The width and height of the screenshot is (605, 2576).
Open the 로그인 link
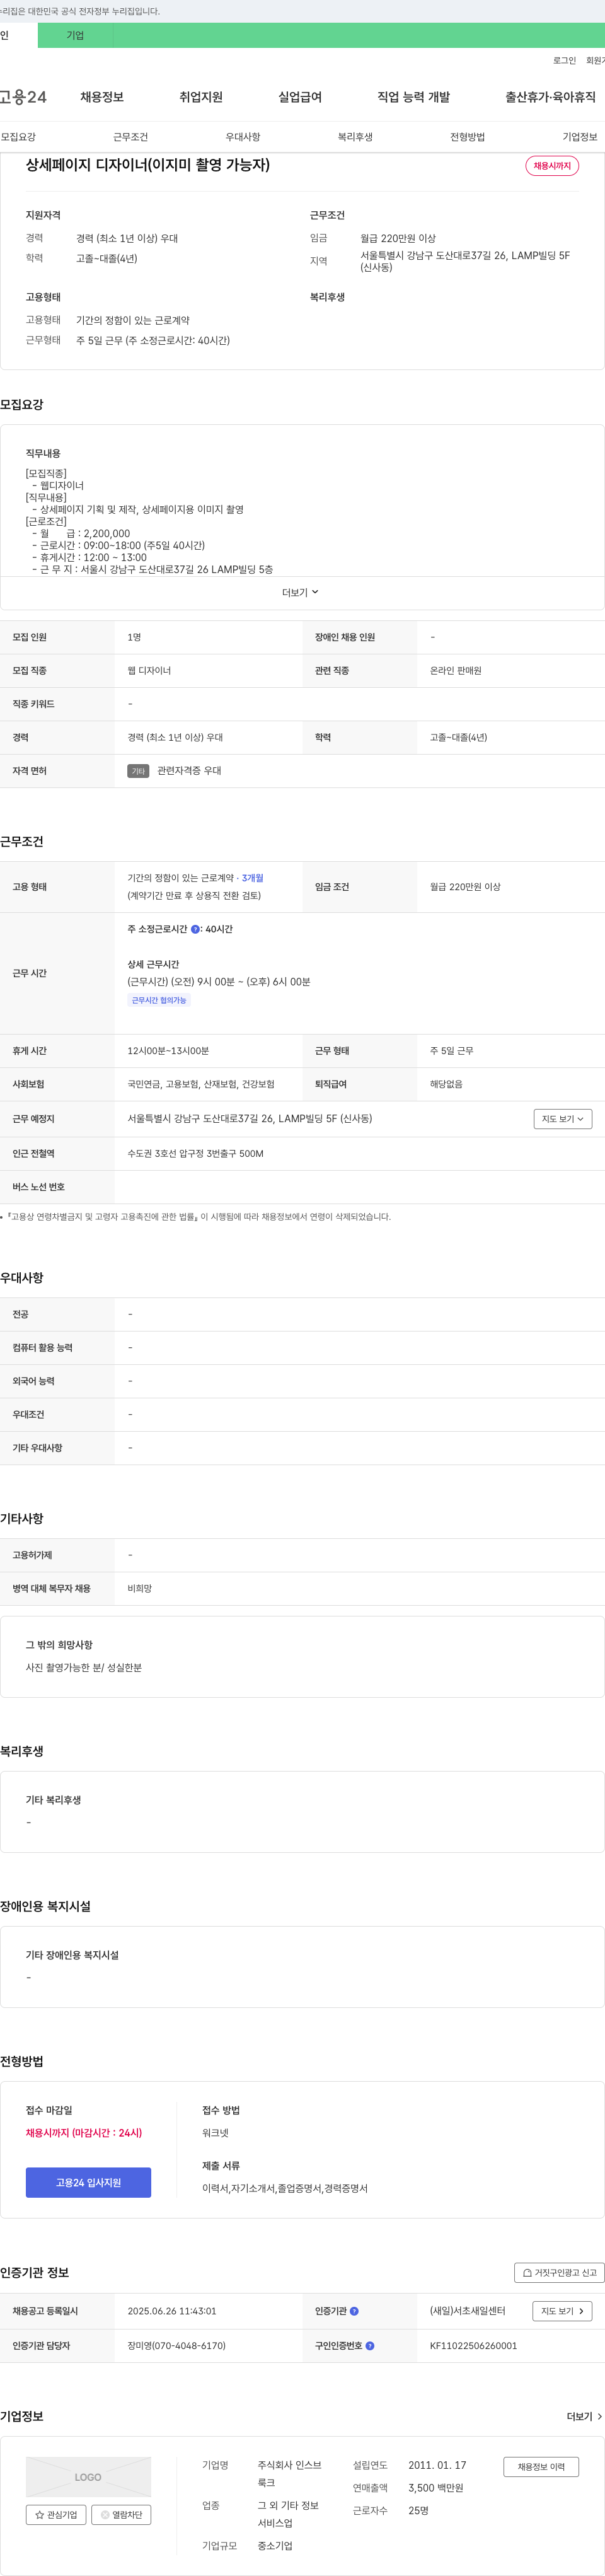564,61
